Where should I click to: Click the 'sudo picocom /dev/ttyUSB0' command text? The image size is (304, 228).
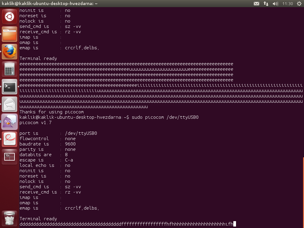(x=165, y=117)
